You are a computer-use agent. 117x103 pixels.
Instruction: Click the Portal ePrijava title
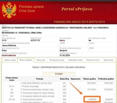[77, 9]
